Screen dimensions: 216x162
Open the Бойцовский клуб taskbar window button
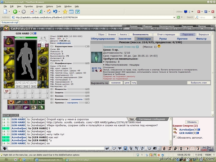pos(49,160)
